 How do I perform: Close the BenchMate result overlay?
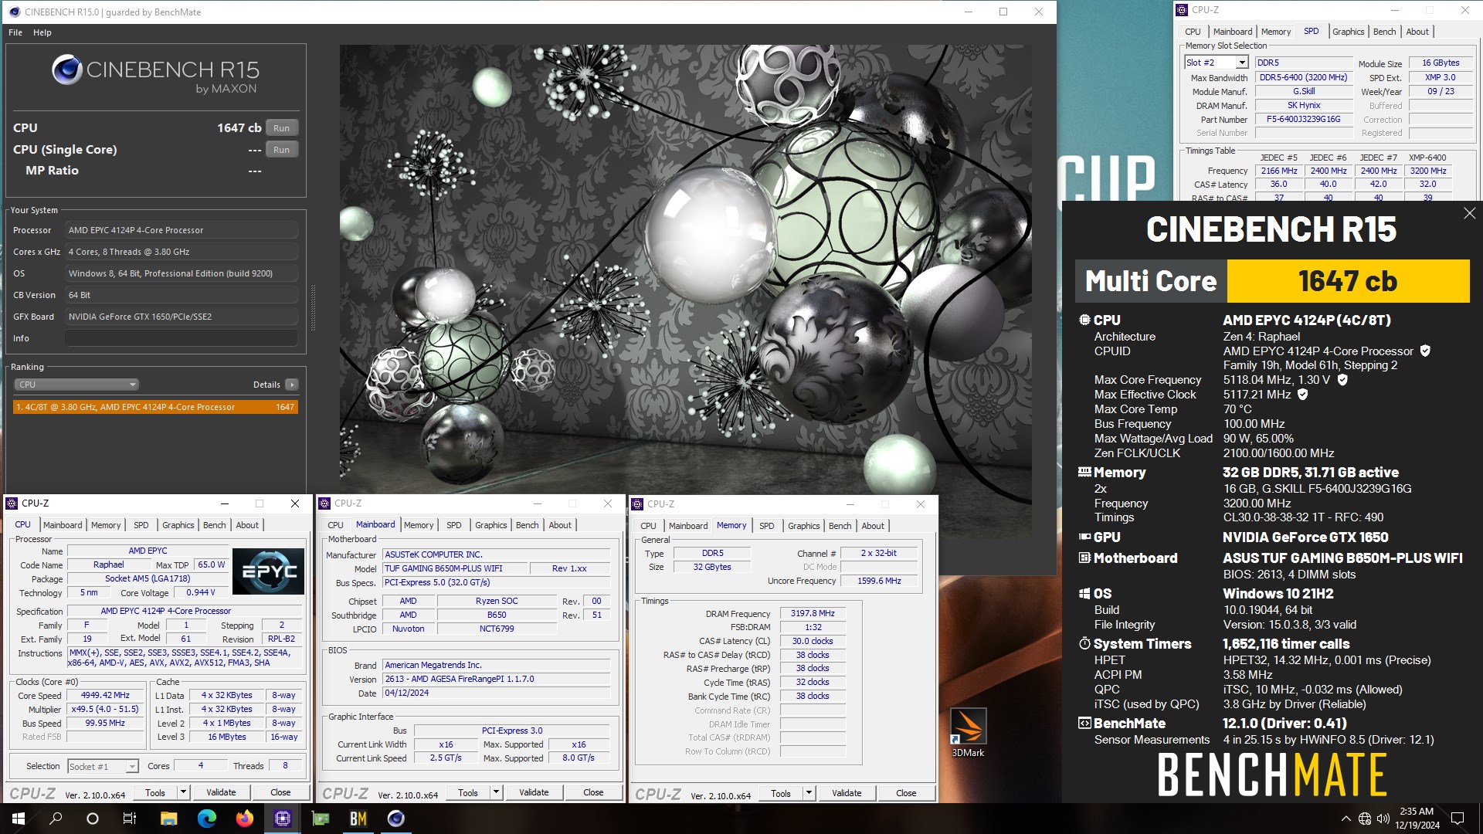click(1469, 213)
